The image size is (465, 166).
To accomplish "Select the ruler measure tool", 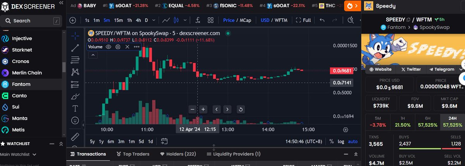I will click(x=75, y=137).
